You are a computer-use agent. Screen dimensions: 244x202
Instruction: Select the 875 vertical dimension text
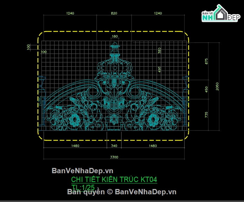click(x=206, y=61)
